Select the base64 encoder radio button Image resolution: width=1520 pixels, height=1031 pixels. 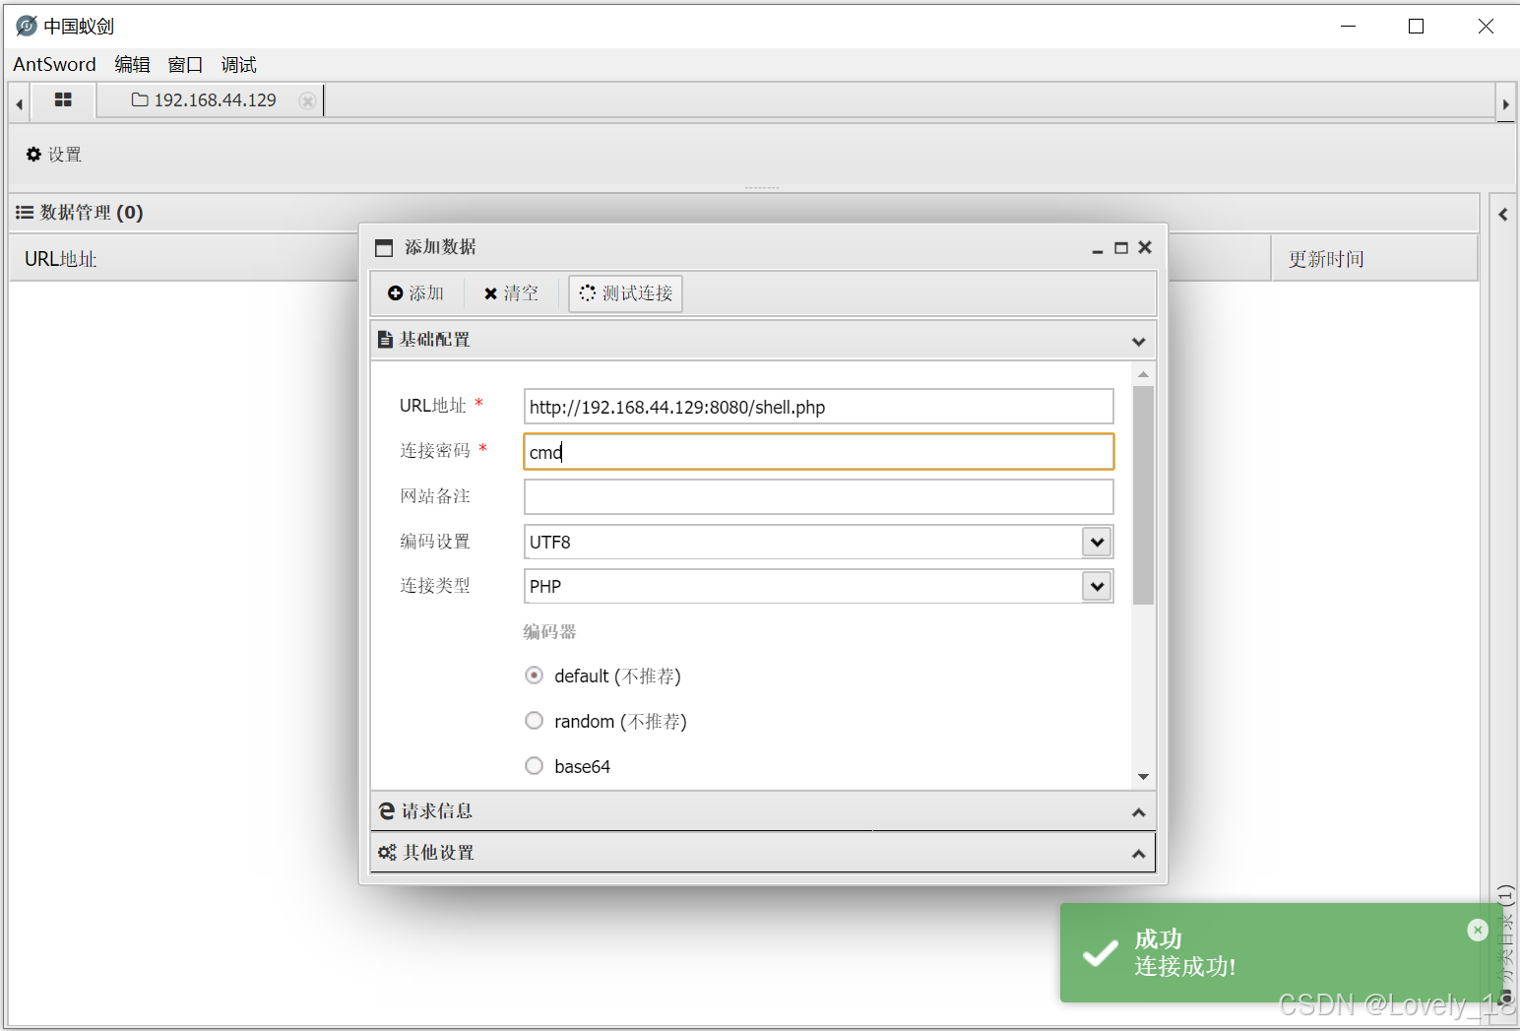[534, 766]
